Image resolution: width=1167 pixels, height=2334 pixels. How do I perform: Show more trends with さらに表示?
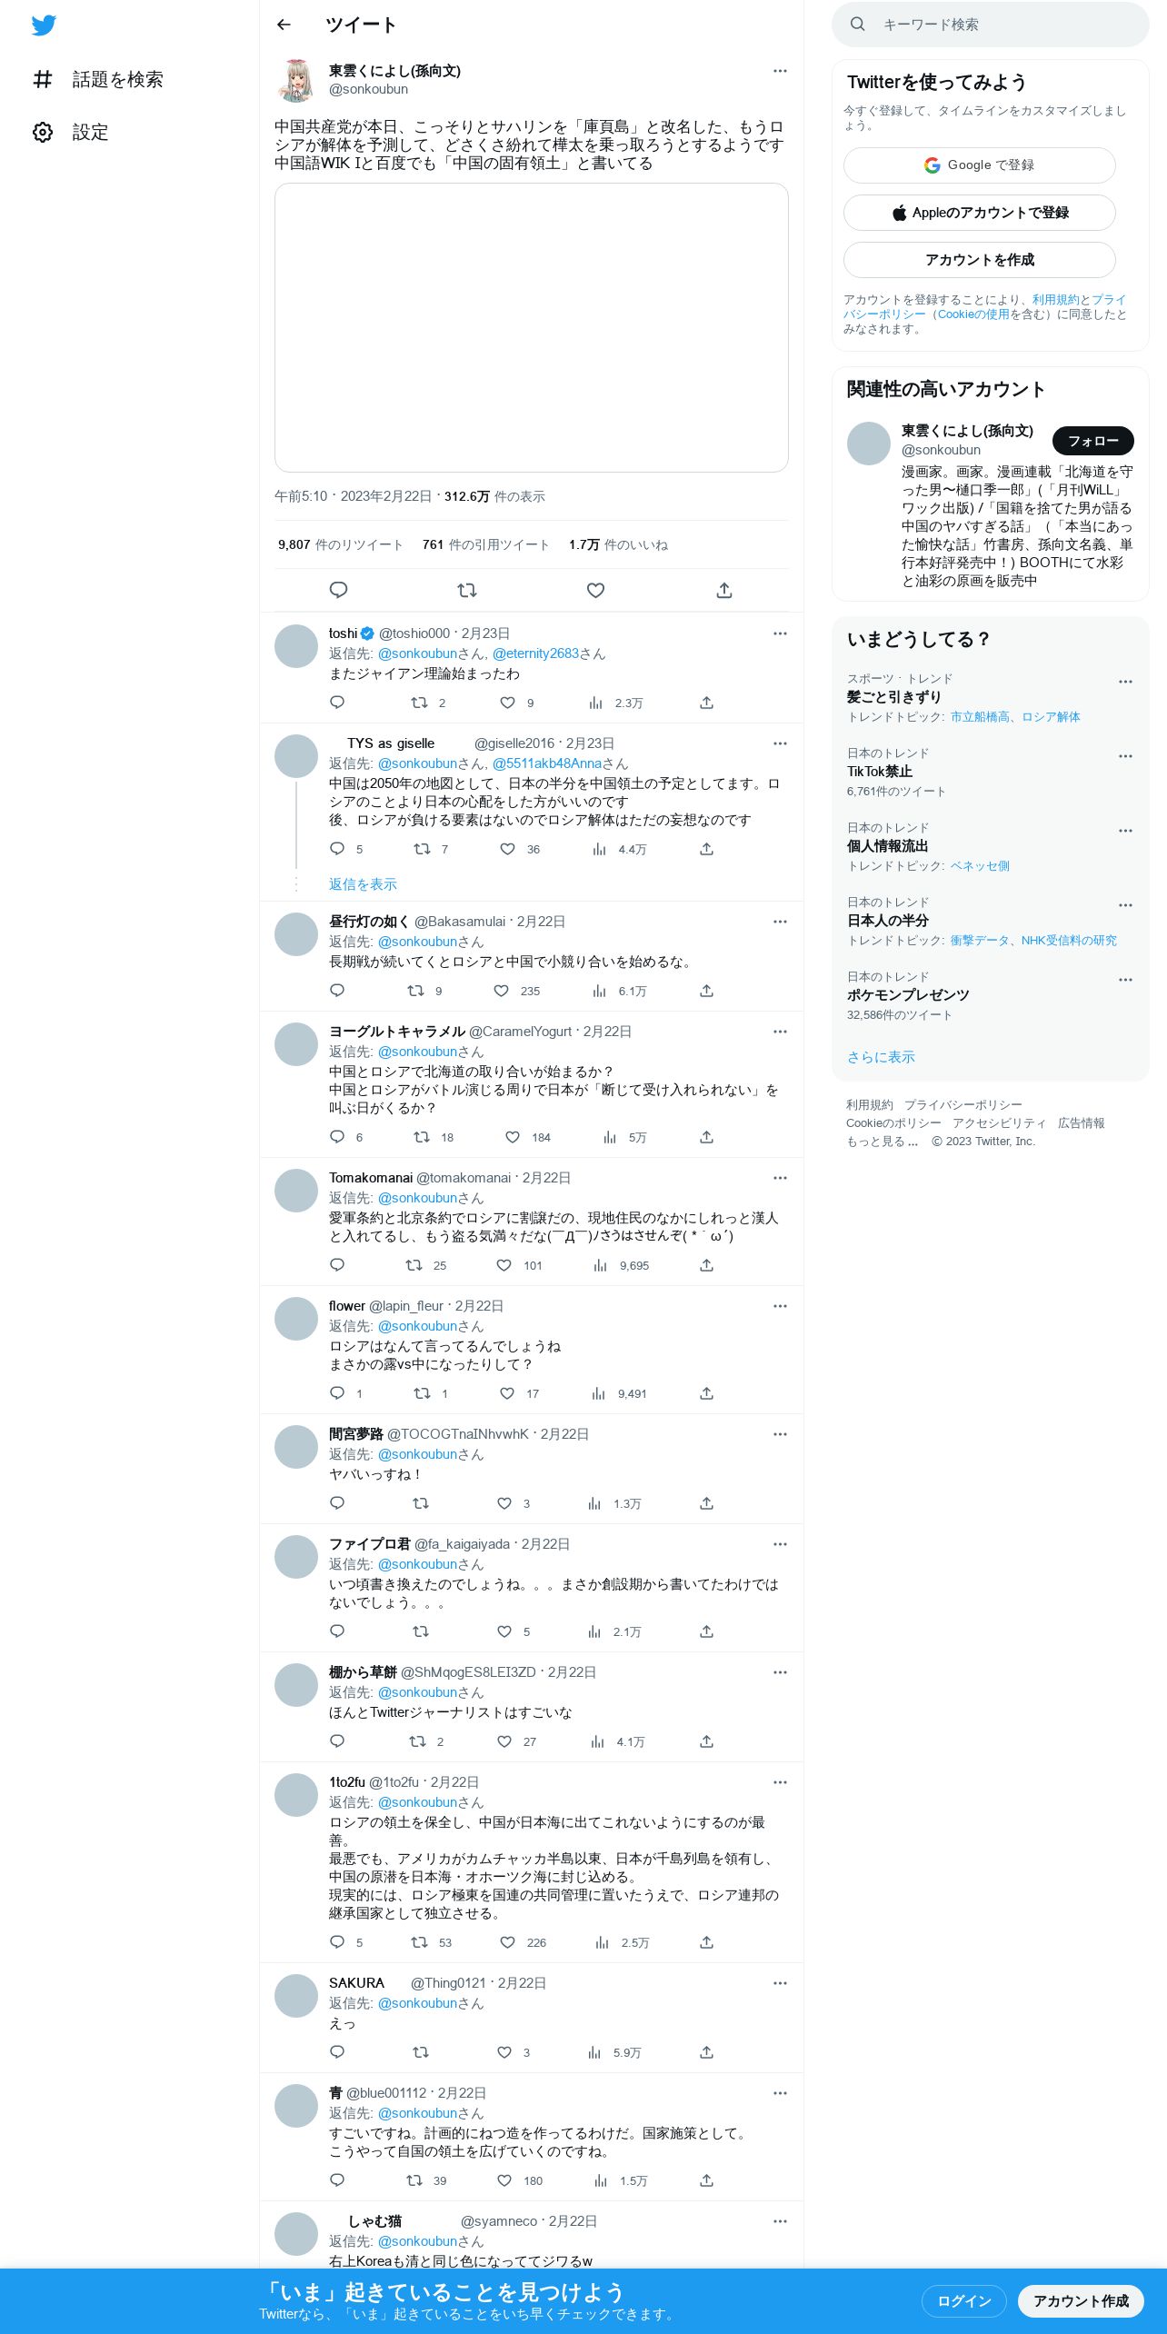(881, 1057)
